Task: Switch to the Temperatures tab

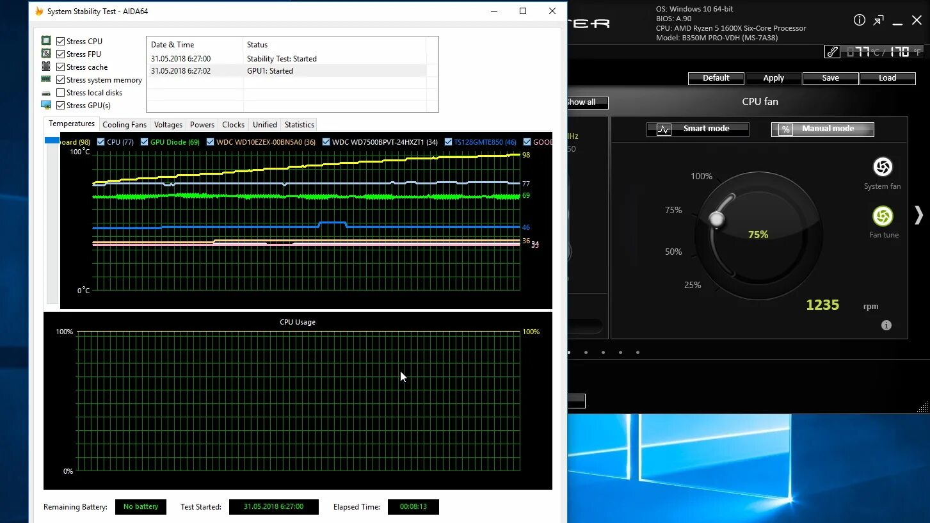Action: [72, 124]
